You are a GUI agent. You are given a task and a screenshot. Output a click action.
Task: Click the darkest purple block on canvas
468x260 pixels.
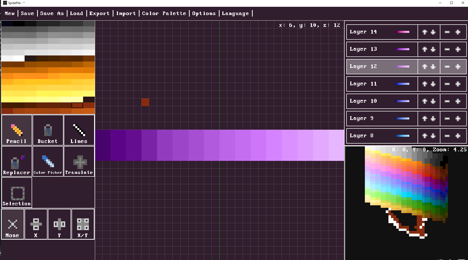pyautogui.click(x=103, y=145)
